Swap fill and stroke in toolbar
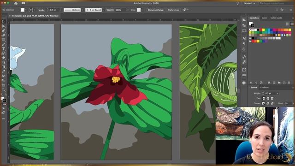The width and height of the screenshot is (295, 166). pos(6,95)
